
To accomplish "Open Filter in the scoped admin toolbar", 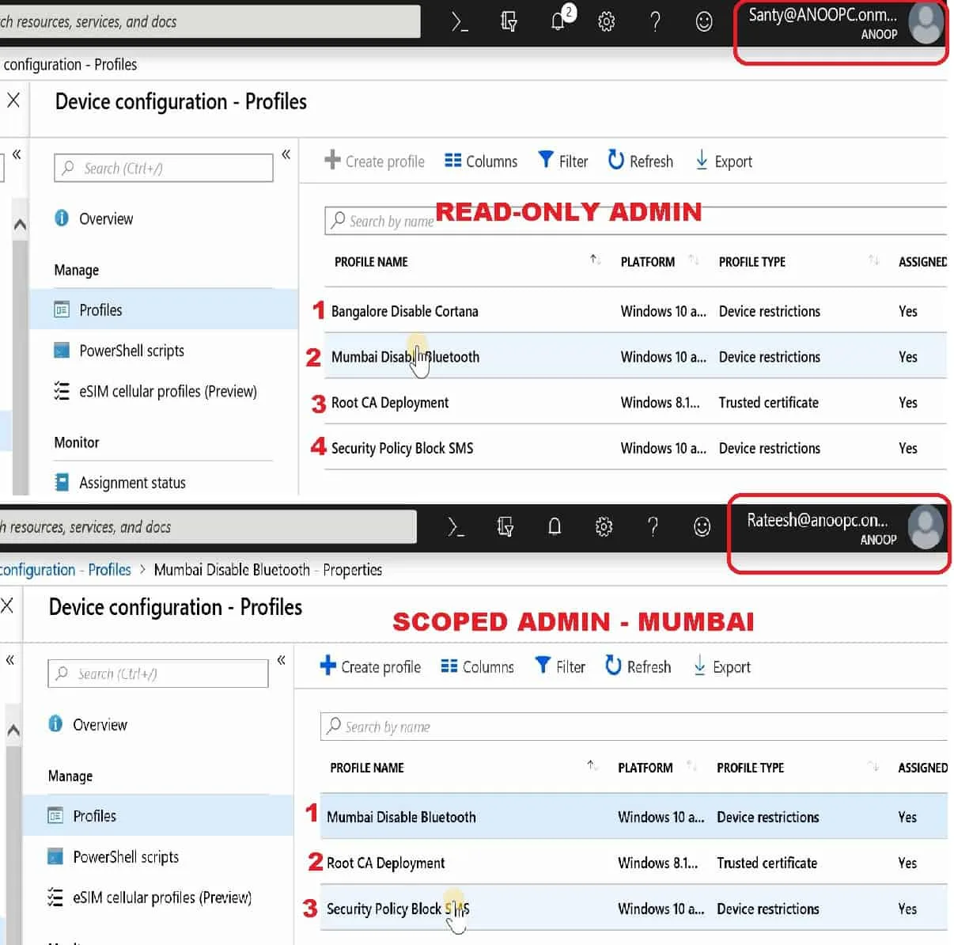I will (x=560, y=666).
